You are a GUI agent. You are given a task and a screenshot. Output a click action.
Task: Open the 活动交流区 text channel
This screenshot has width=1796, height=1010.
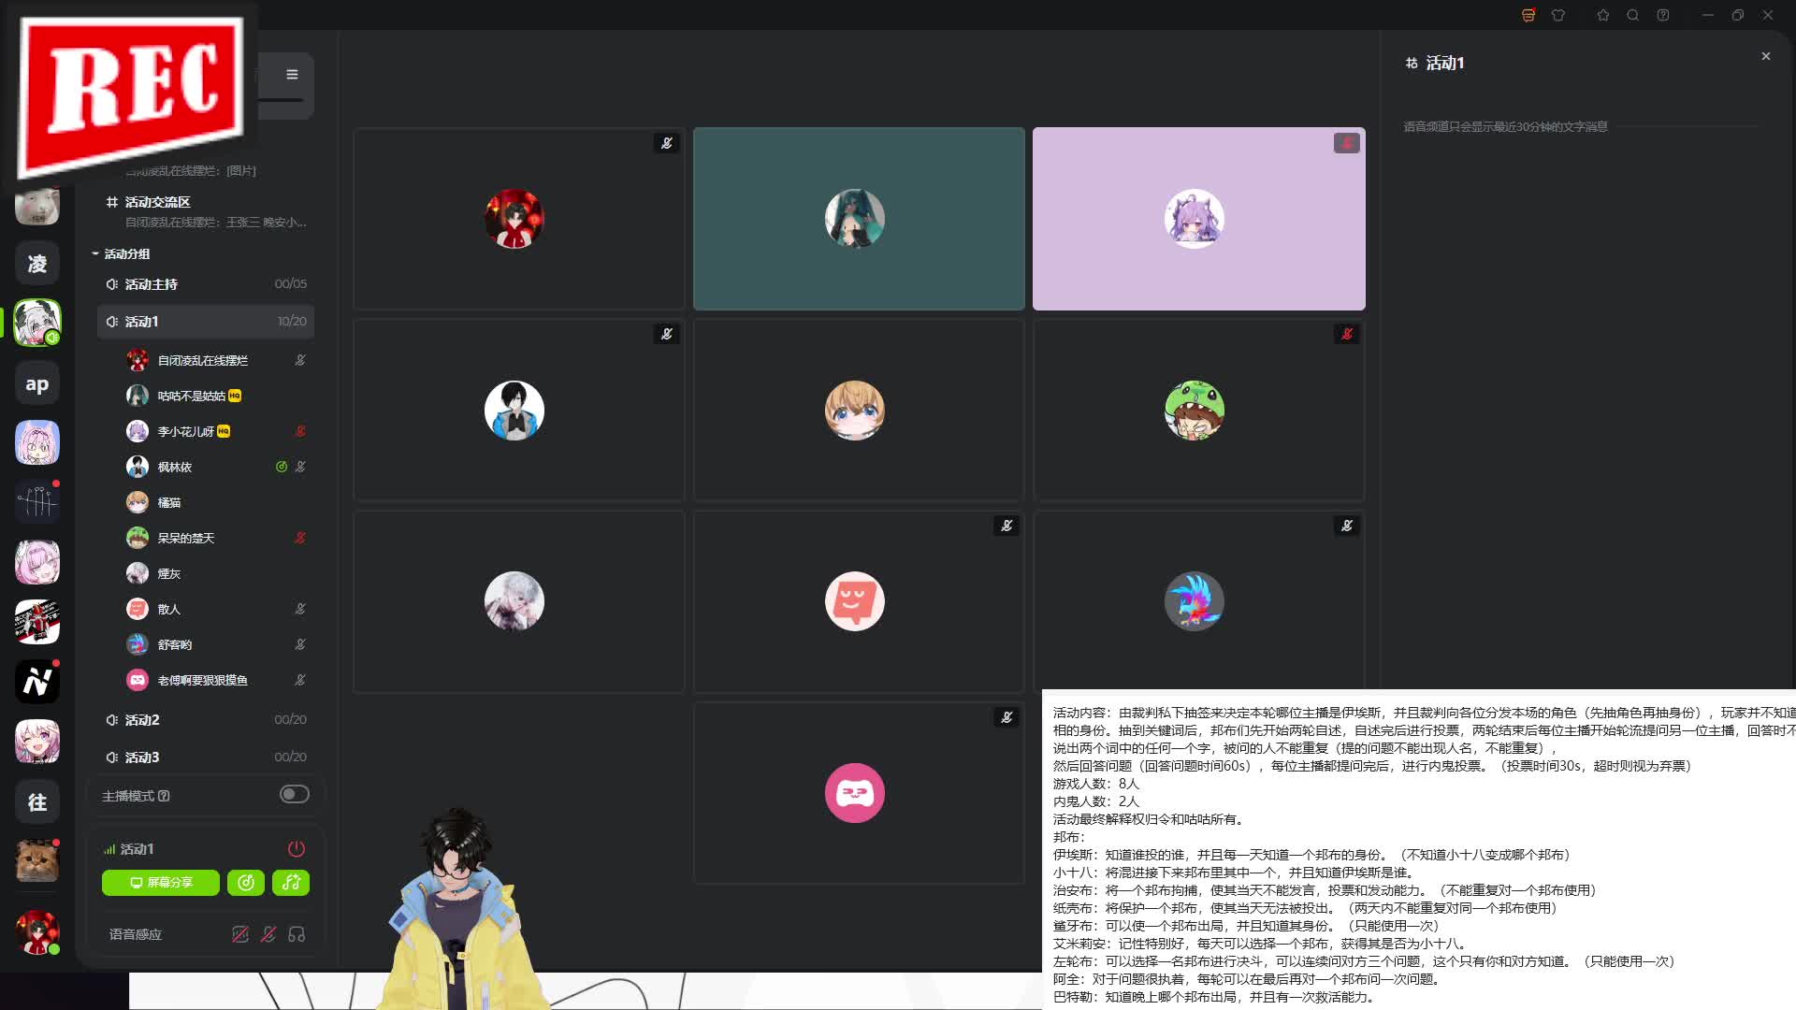pos(157,202)
